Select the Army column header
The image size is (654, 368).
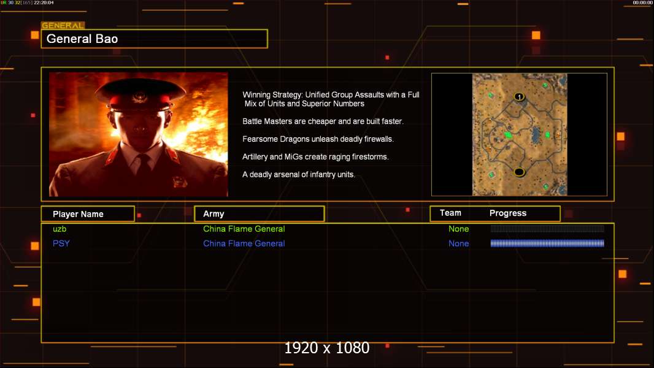pos(259,214)
